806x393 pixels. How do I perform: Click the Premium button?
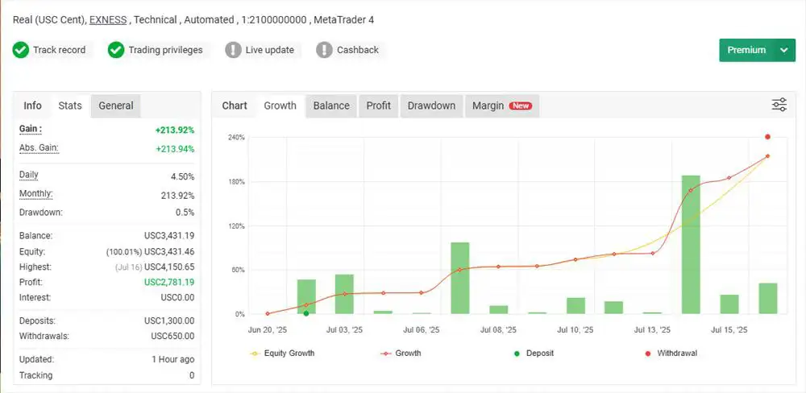pyautogui.click(x=746, y=50)
